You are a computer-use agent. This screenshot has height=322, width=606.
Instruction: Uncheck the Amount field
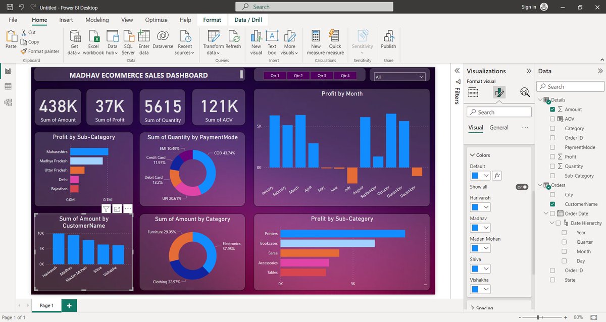tap(553, 110)
